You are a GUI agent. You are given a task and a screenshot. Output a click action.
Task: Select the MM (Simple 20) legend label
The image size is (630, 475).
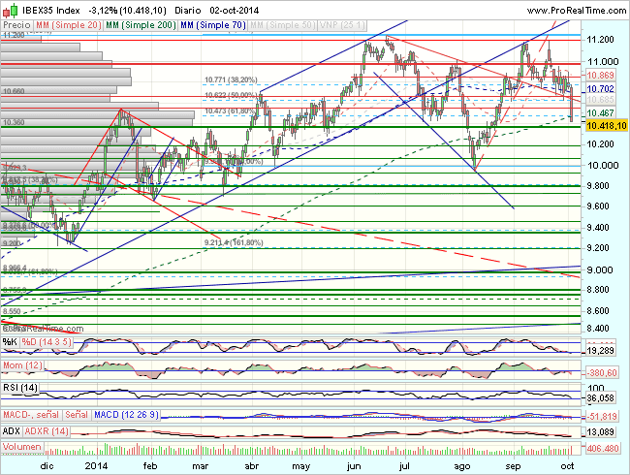point(68,25)
